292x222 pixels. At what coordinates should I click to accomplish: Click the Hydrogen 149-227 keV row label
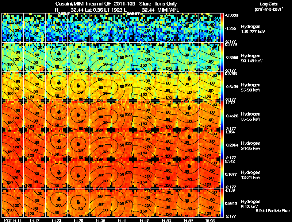coord(253,29)
